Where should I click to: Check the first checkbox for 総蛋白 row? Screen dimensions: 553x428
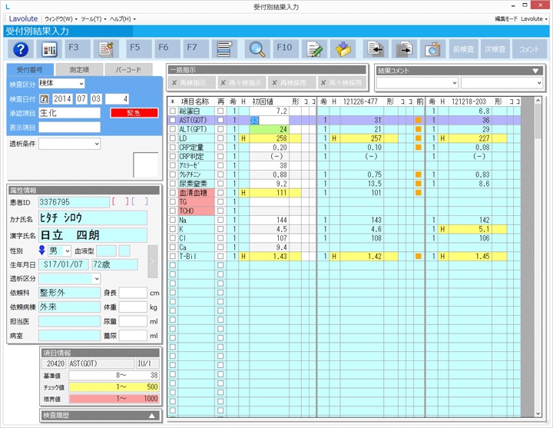coord(172,111)
